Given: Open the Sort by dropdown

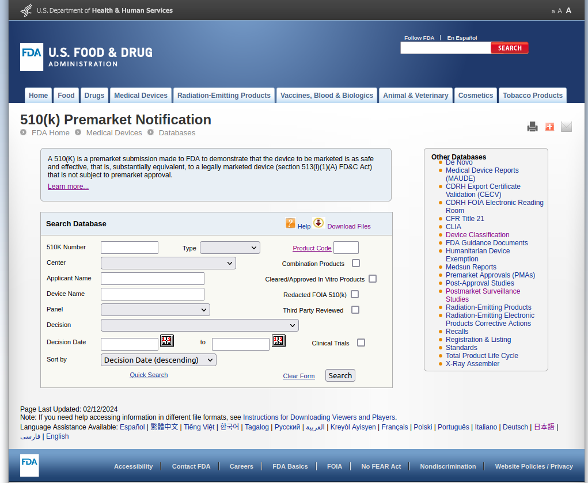Looking at the screenshot, I should (x=158, y=359).
